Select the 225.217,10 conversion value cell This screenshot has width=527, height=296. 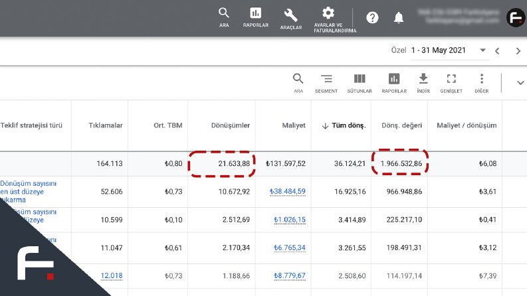404,220
